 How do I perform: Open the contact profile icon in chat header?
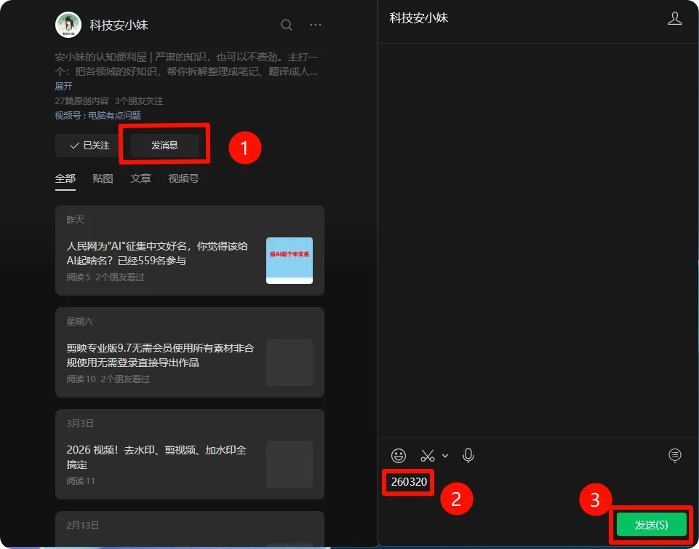(674, 18)
